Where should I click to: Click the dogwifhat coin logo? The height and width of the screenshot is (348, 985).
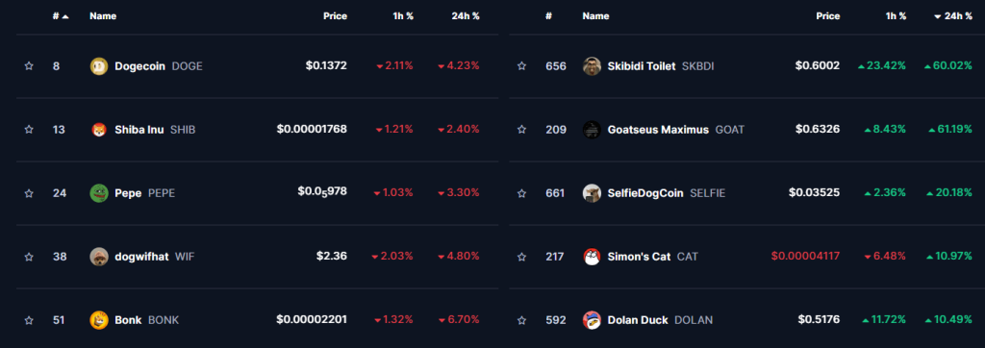pos(99,257)
